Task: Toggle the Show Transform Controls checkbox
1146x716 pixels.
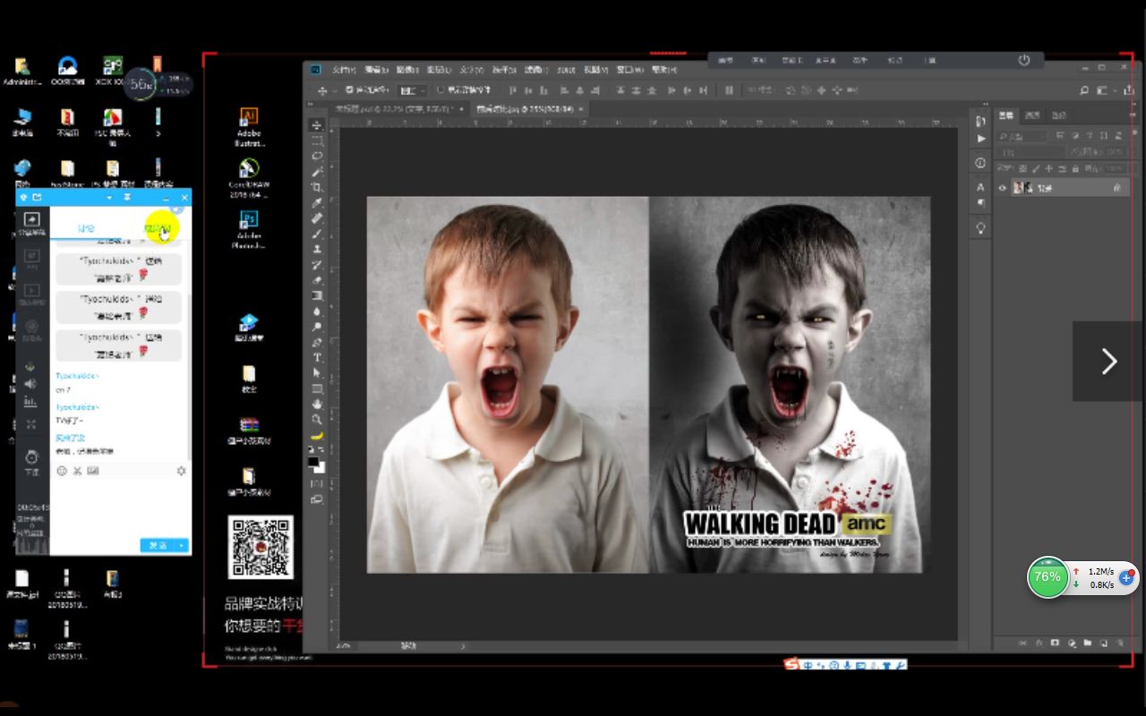Action: pyautogui.click(x=440, y=89)
